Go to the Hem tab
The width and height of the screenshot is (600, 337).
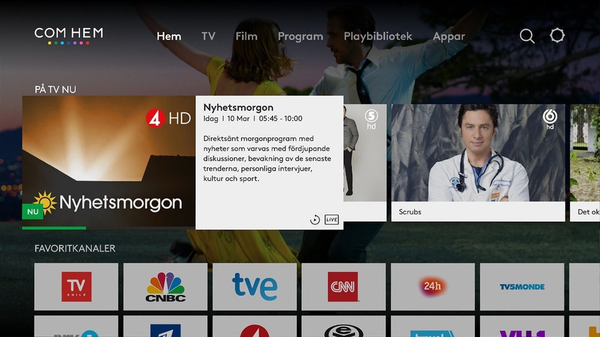click(x=169, y=36)
